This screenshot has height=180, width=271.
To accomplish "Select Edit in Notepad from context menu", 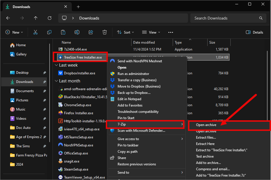I will [146, 99].
